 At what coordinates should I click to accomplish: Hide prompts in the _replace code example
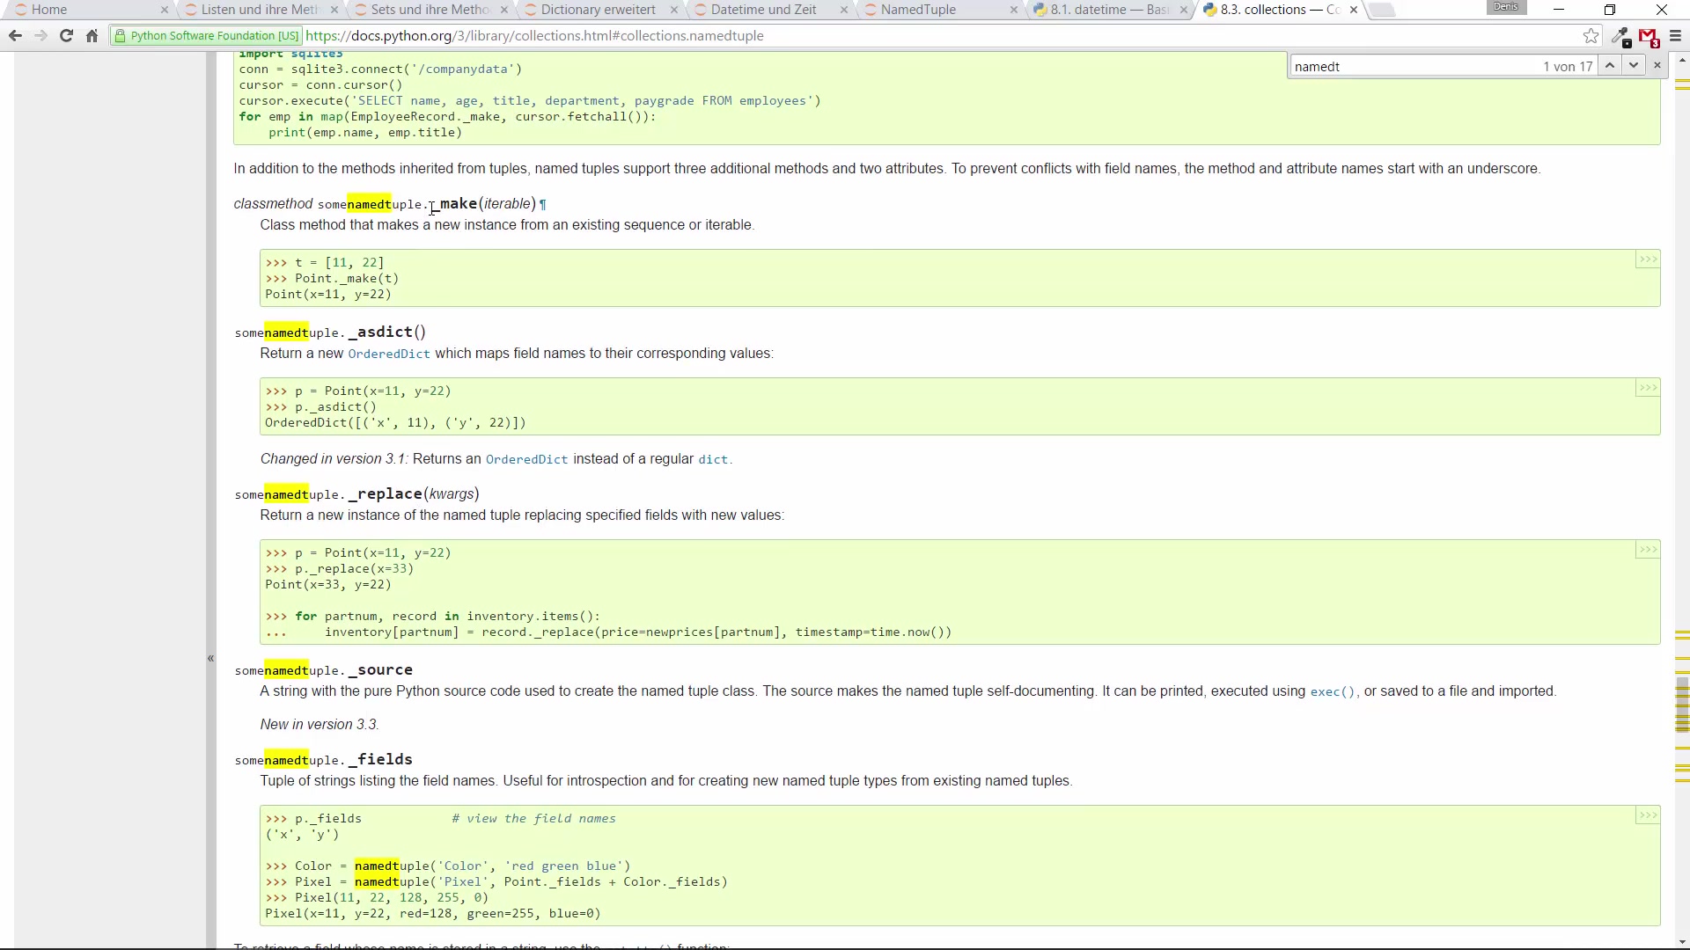coord(1647,550)
